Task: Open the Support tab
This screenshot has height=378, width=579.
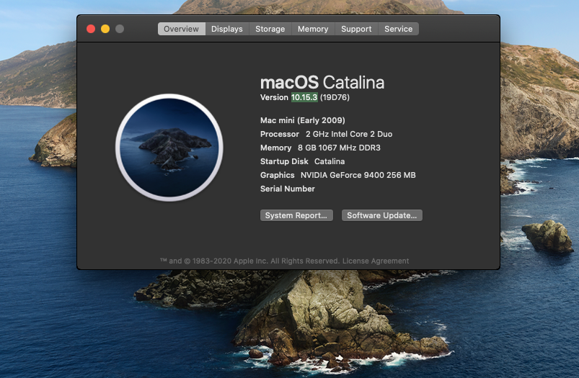Action: click(x=356, y=29)
